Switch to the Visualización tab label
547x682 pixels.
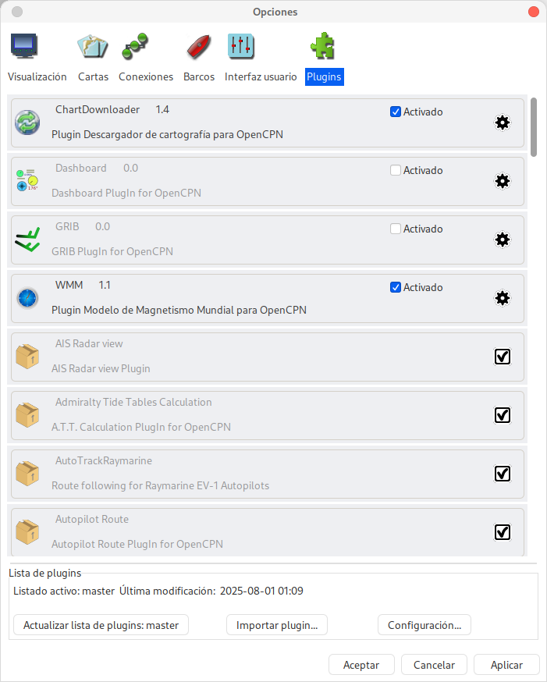point(37,76)
